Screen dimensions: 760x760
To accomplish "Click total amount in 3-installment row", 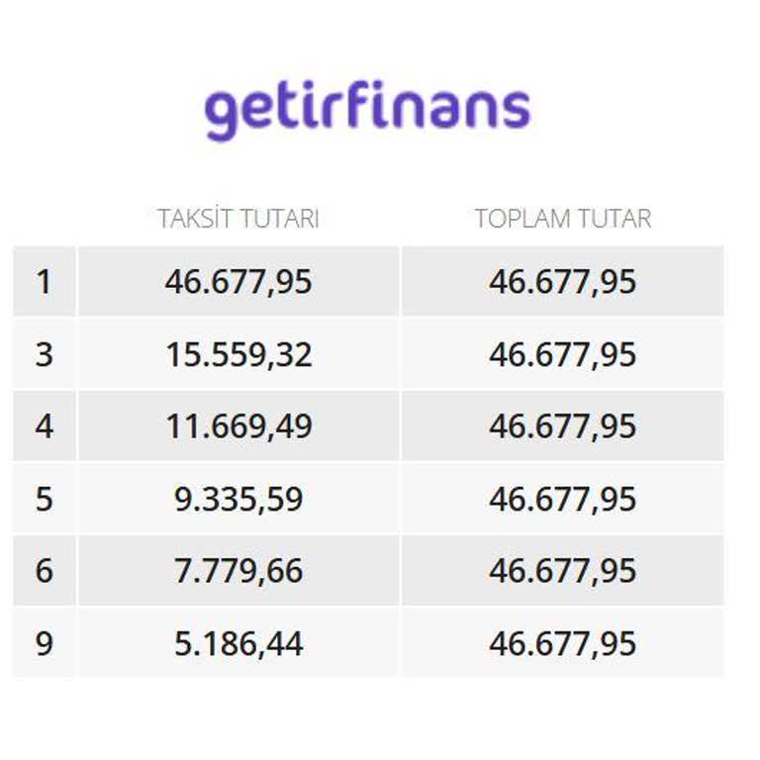I will click(x=562, y=354).
